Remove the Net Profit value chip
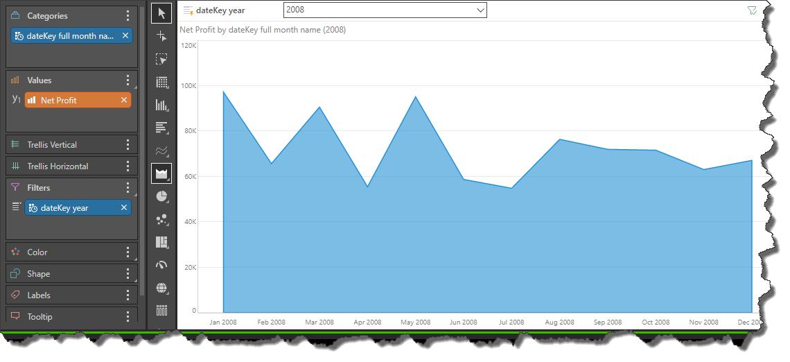The width and height of the screenshot is (790, 362). tap(124, 100)
